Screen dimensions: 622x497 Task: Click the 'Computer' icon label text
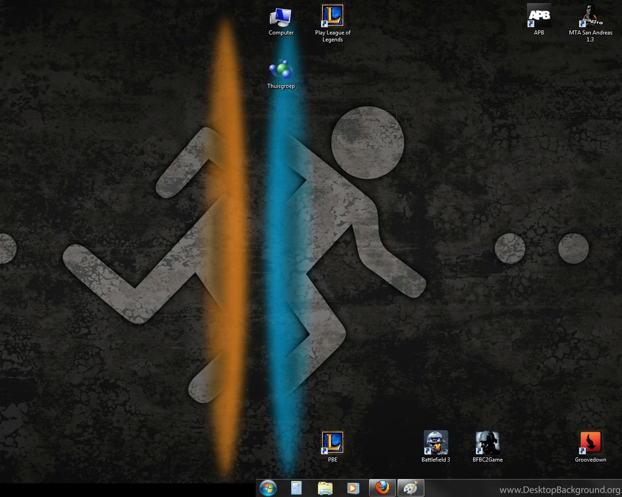pyautogui.click(x=281, y=33)
